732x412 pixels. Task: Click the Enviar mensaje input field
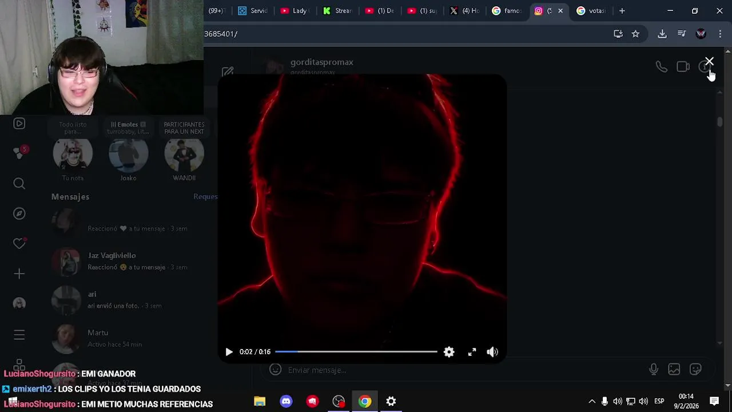pos(463,370)
